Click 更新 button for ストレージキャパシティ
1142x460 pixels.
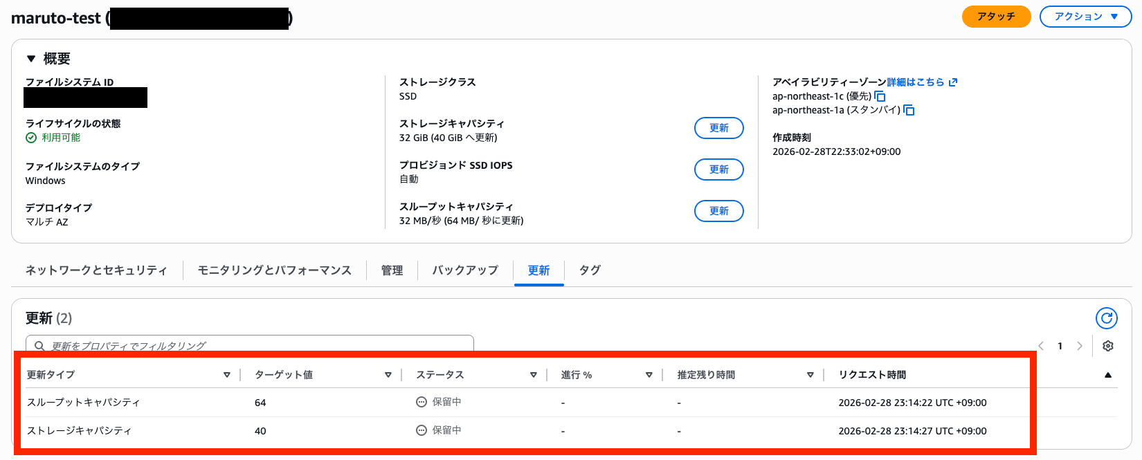(718, 128)
